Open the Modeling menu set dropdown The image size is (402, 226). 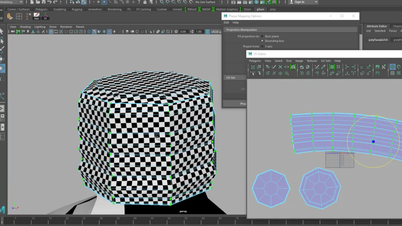(21, 2)
